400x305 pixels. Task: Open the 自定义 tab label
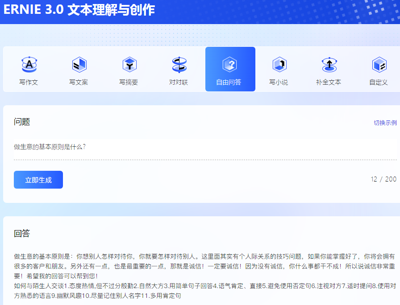click(x=379, y=82)
